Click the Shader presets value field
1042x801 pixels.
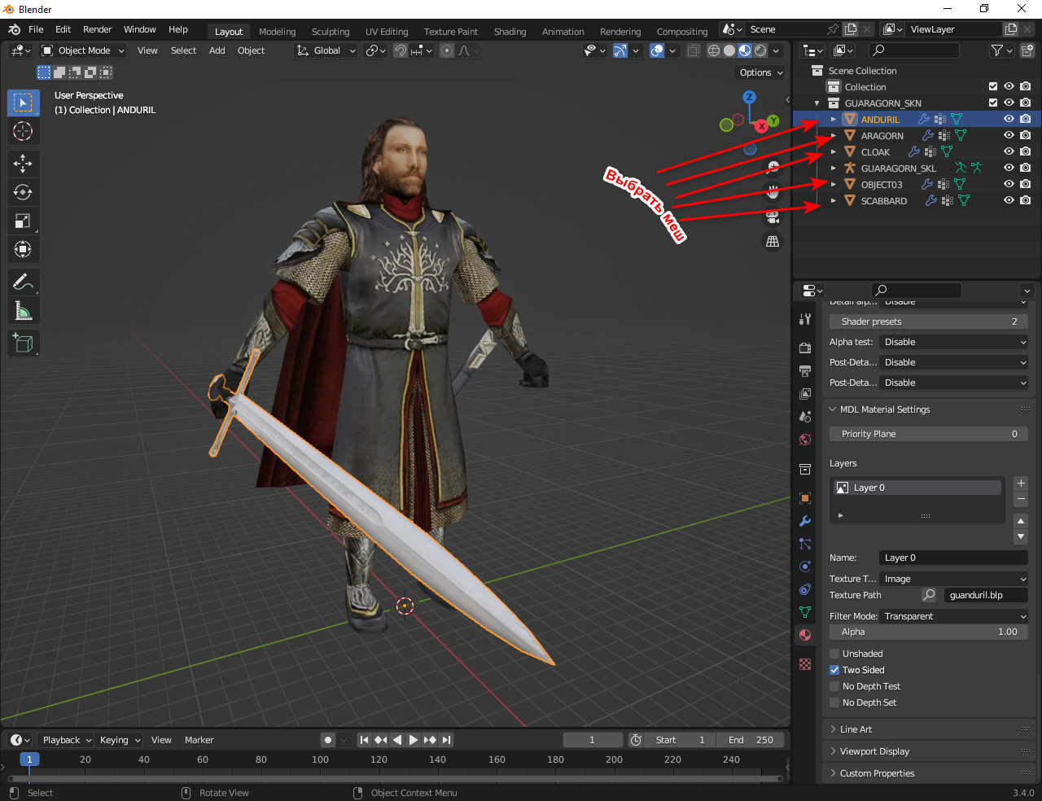929,322
